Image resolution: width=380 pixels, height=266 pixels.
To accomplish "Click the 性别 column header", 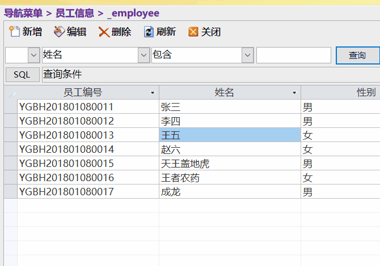I will [x=340, y=92].
